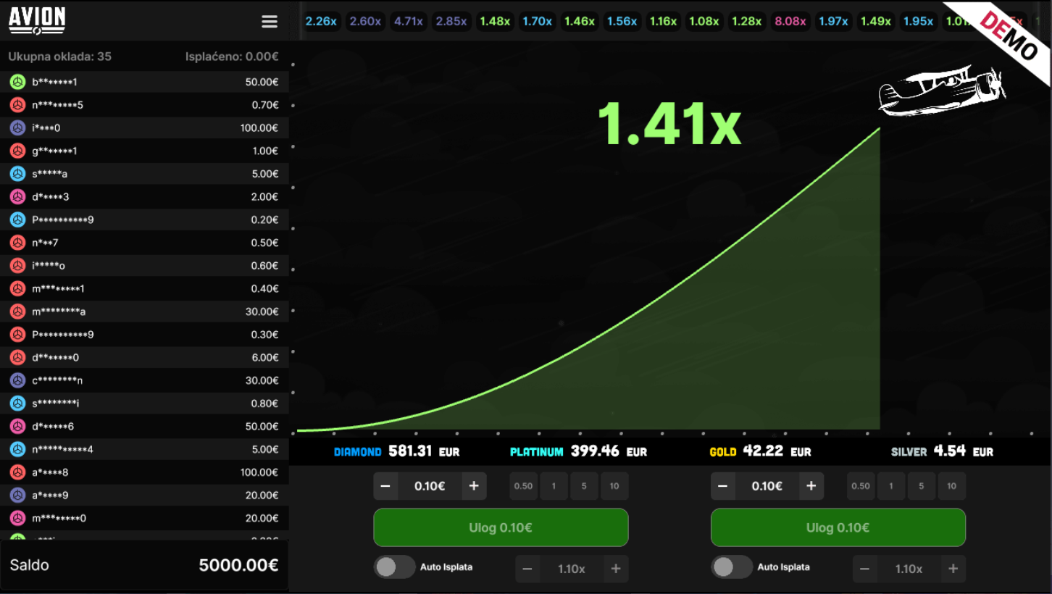Click the left bet amount field 0.10€
1052x594 pixels.
coord(430,486)
